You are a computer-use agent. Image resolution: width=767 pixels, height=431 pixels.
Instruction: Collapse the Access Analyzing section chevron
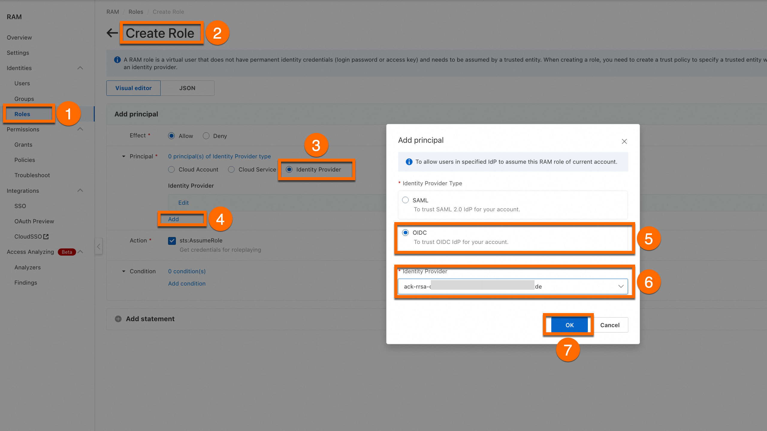click(80, 252)
